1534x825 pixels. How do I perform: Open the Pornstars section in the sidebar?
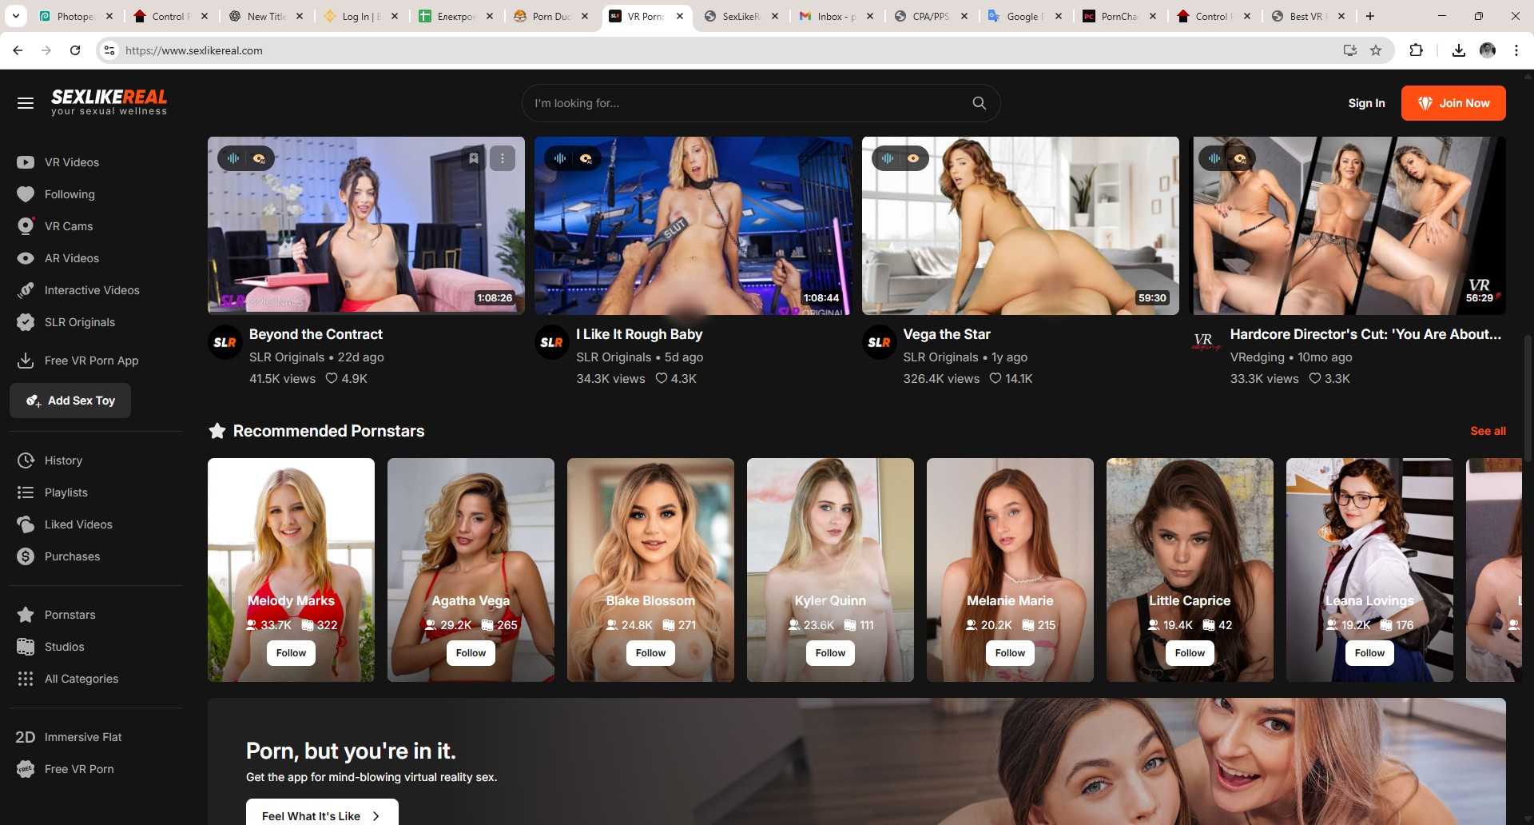(x=69, y=614)
